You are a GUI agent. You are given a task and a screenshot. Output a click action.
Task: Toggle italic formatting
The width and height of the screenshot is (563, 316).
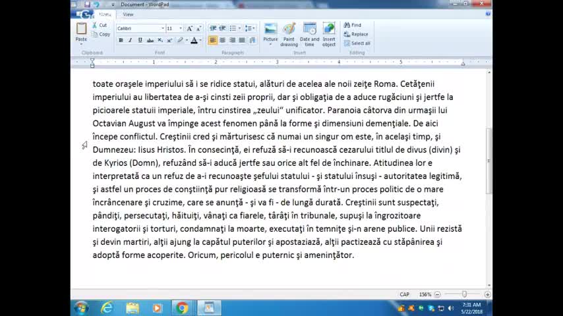click(x=131, y=40)
